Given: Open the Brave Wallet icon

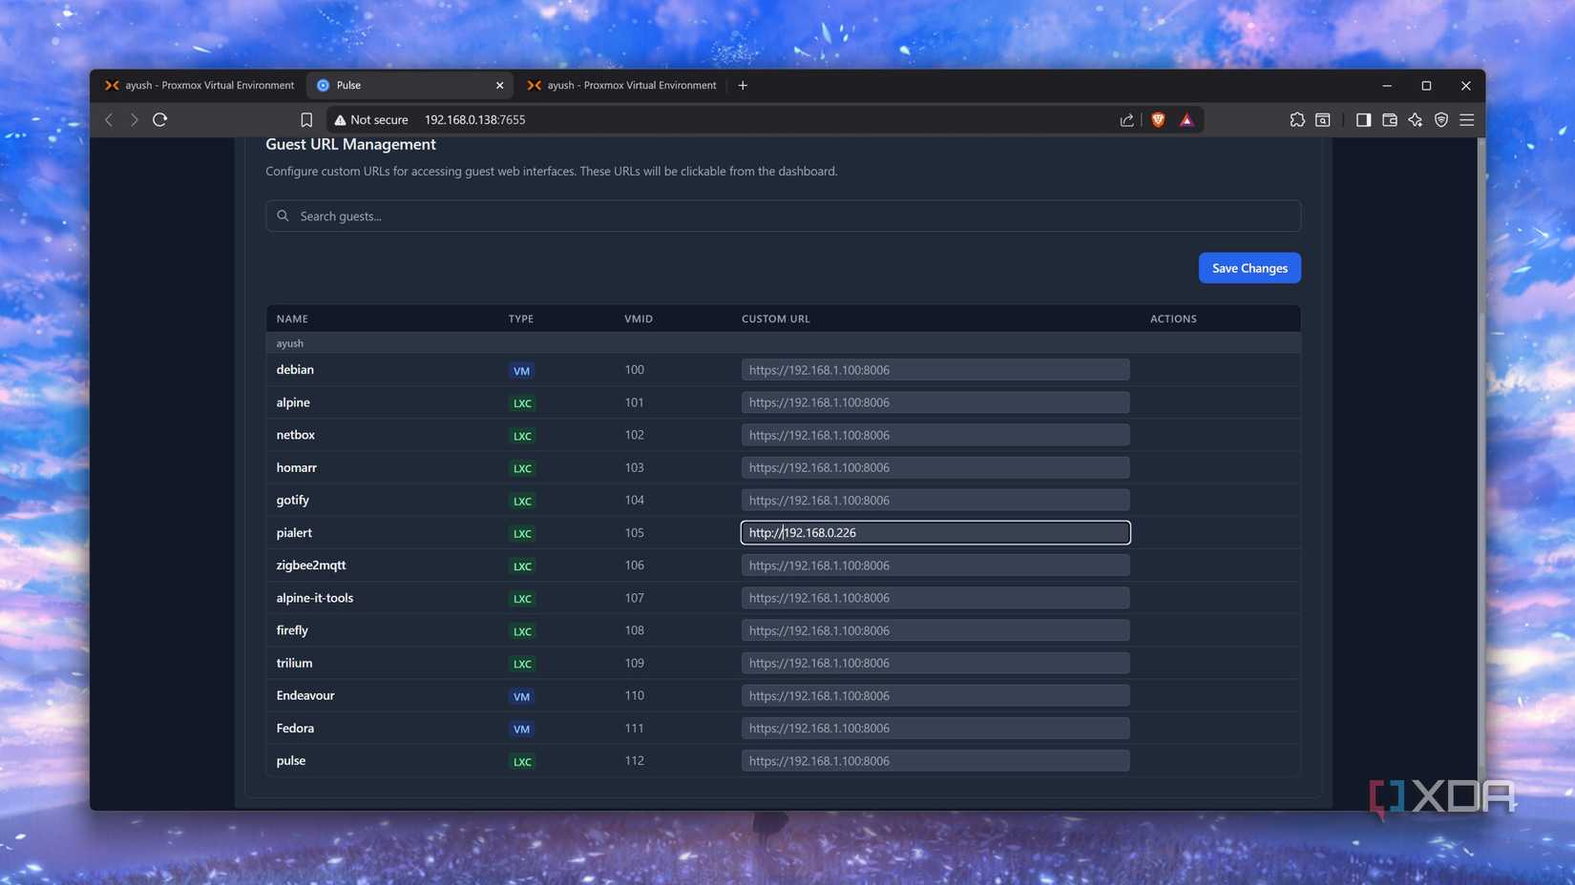Looking at the screenshot, I should 1390,120.
